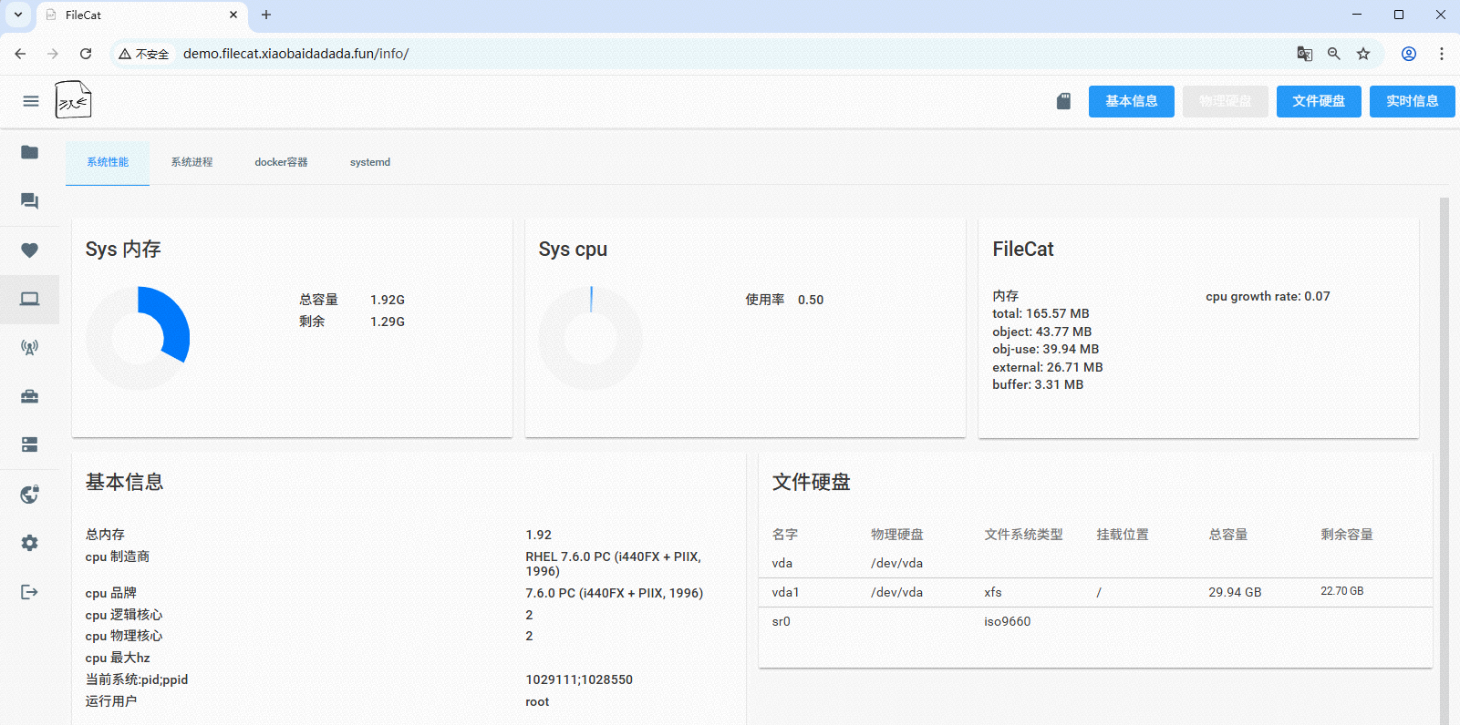Open the folder icon in sidebar
The image size is (1460, 725).
tap(29, 152)
